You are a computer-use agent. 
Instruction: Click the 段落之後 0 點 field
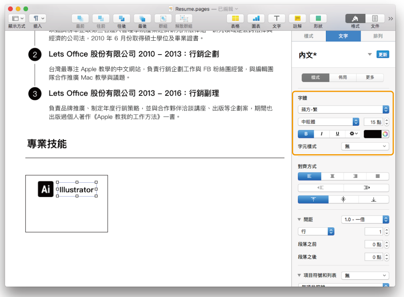(374, 257)
